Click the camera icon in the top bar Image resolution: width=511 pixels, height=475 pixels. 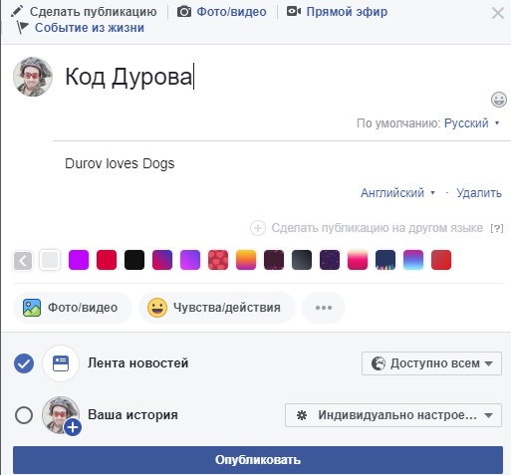[x=184, y=12]
